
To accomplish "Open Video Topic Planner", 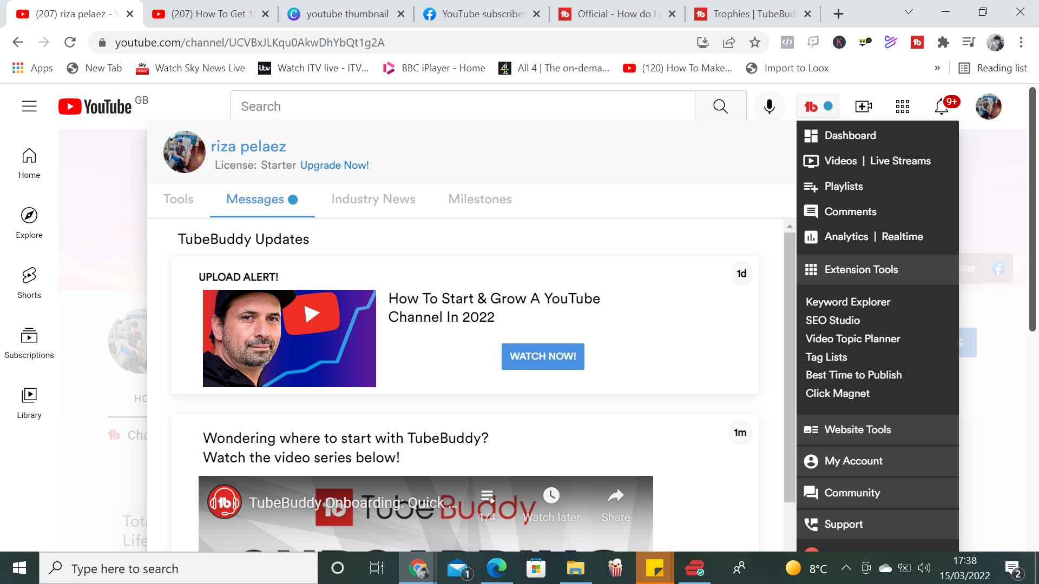I will 853,339.
